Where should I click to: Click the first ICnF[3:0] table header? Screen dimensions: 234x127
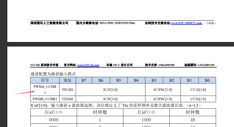click(x=54, y=112)
